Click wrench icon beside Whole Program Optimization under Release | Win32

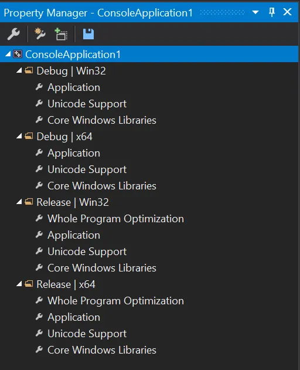[x=39, y=218]
